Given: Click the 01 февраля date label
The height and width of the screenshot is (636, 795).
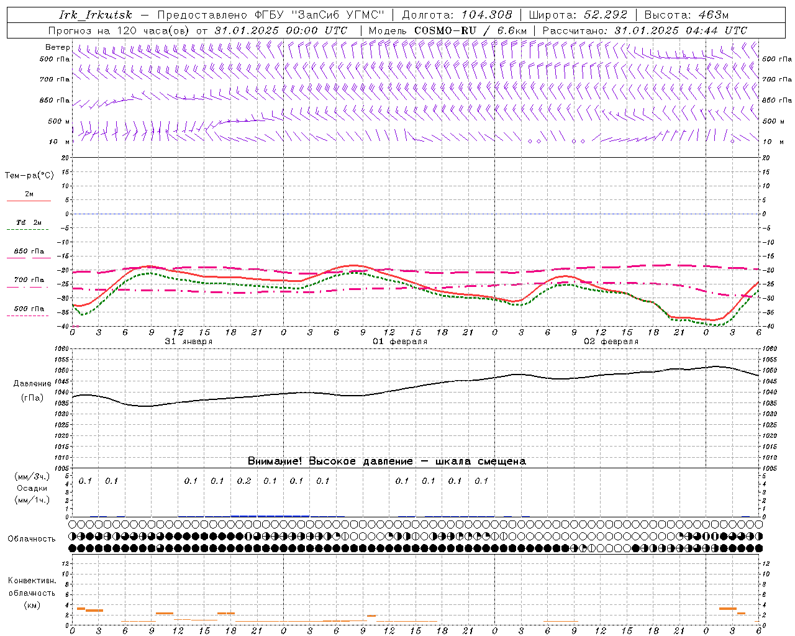Looking at the screenshot, I should pos(399,342).
